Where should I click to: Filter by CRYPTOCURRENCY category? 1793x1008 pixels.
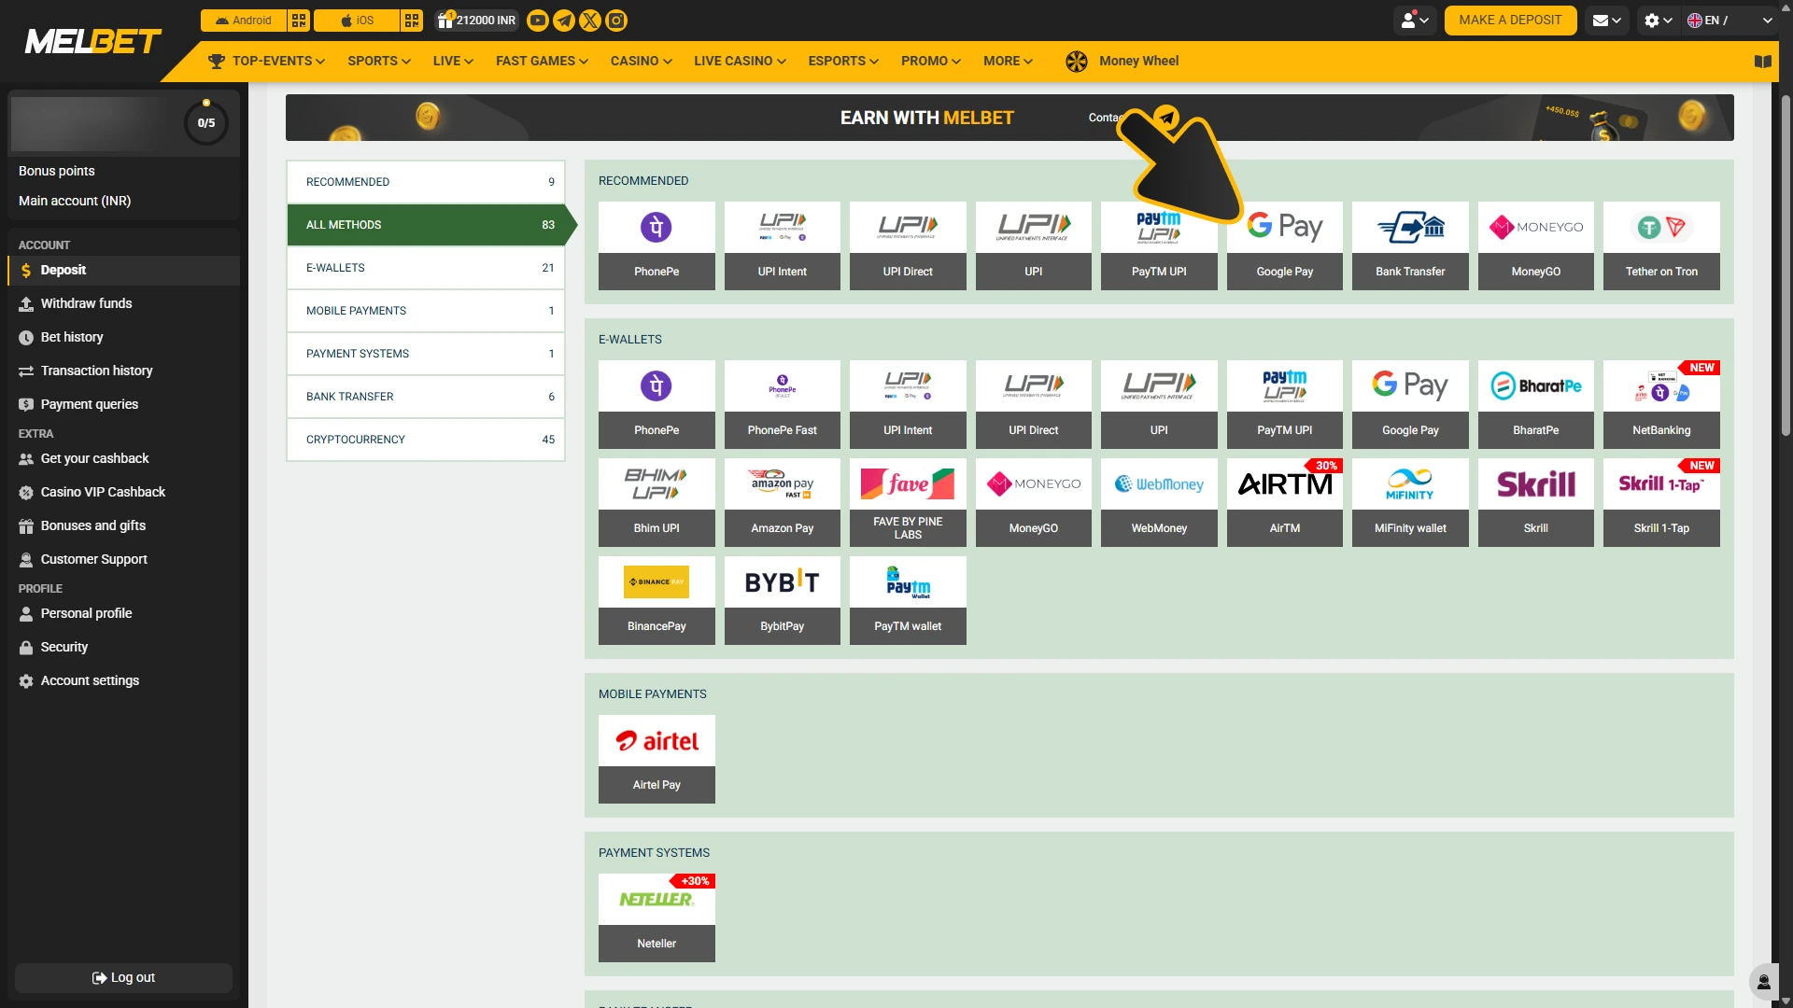tap(426, 440)
